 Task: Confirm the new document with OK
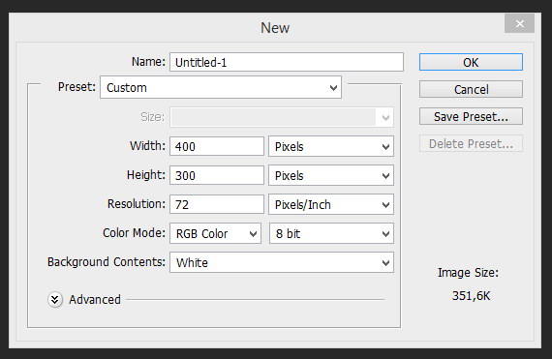coord(471,62)
